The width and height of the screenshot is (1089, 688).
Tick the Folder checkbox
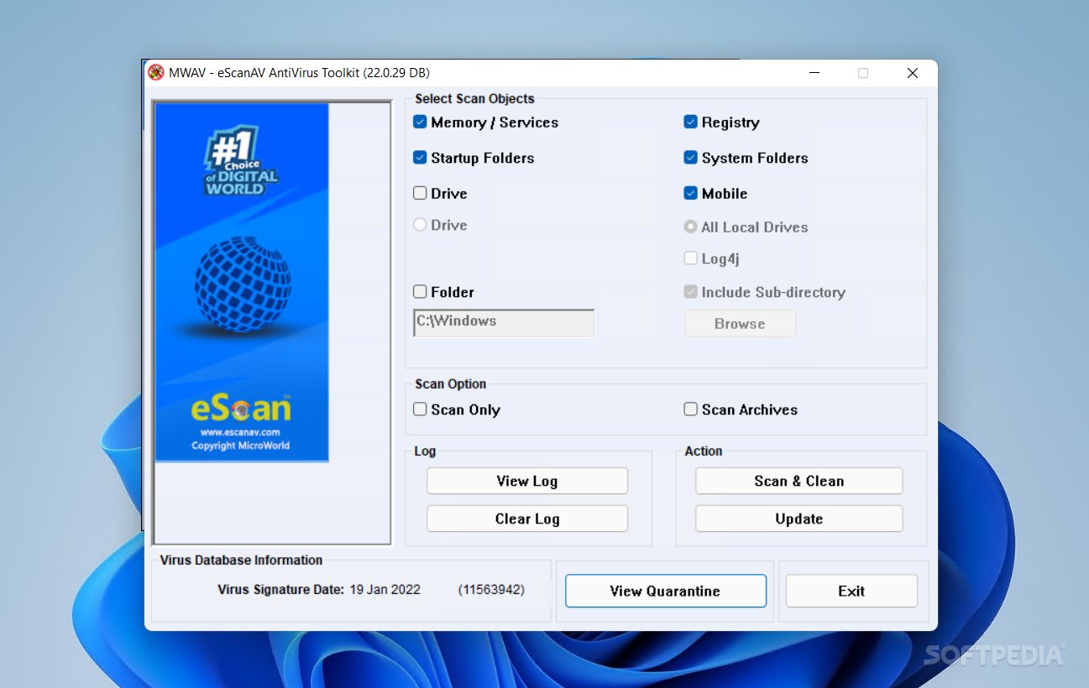(x=420, y=292)
